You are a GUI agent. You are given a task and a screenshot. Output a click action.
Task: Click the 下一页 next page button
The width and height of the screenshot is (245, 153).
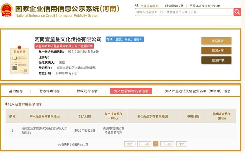click(167, 144)
